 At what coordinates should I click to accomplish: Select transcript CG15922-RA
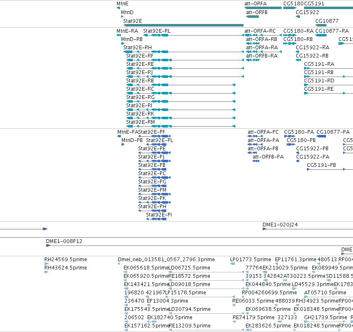click(x=297, y=52)
